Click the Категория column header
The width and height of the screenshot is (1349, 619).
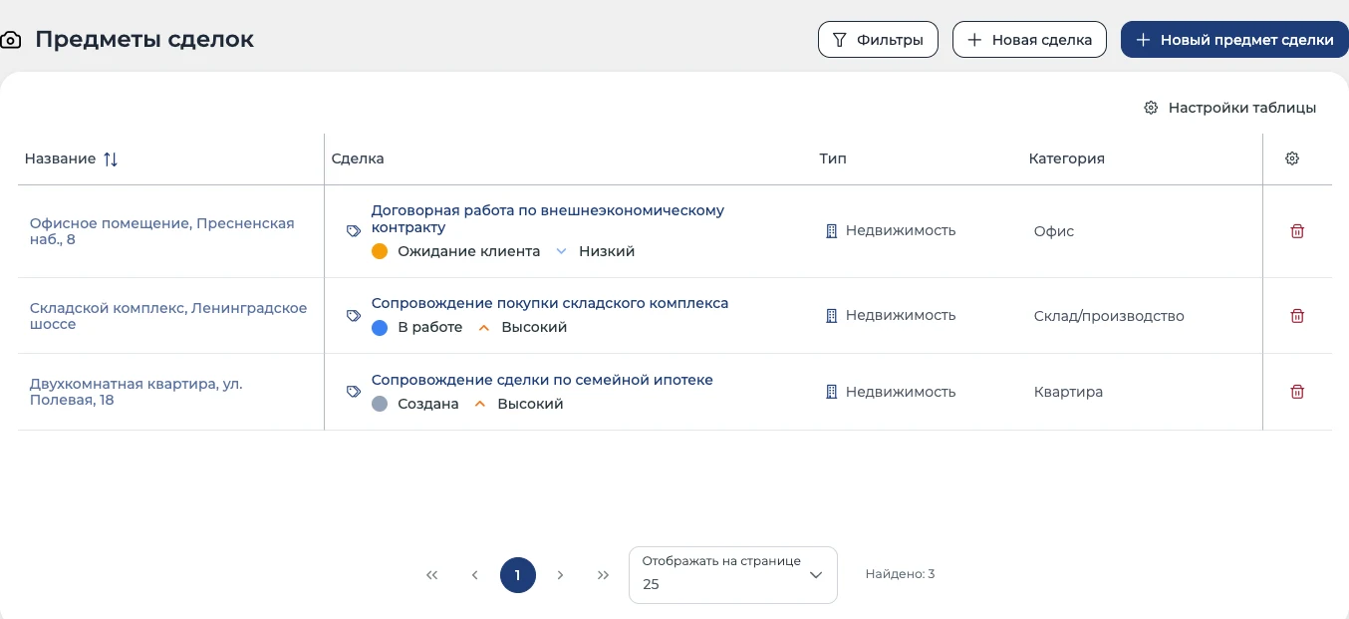[x=1066, y=159]
